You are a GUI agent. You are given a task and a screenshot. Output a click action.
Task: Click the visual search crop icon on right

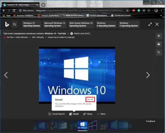(x=159, y=36)
